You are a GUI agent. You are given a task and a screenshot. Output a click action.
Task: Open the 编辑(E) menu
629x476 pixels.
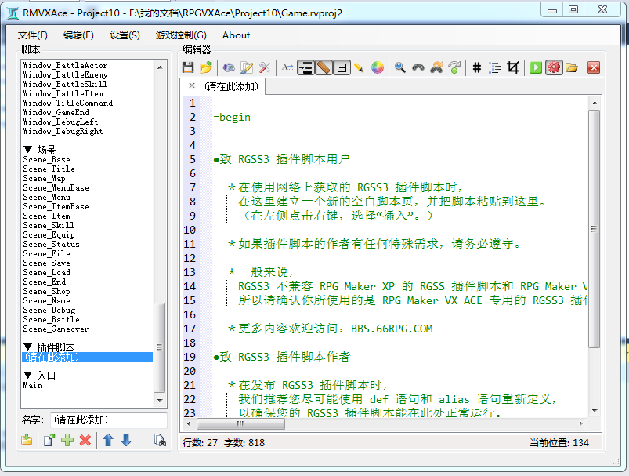(78, 35)
